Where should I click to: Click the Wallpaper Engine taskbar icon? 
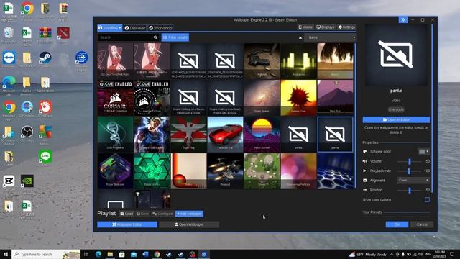pyautogui.click(x=204, y=254)
